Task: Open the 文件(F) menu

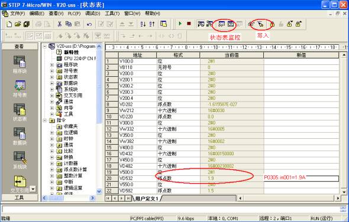Action: [17, 14]
